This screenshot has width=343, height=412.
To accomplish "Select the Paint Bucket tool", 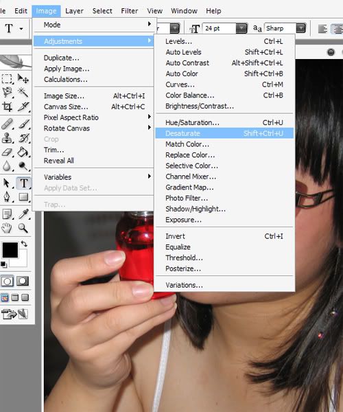I will tap(23, 152).
